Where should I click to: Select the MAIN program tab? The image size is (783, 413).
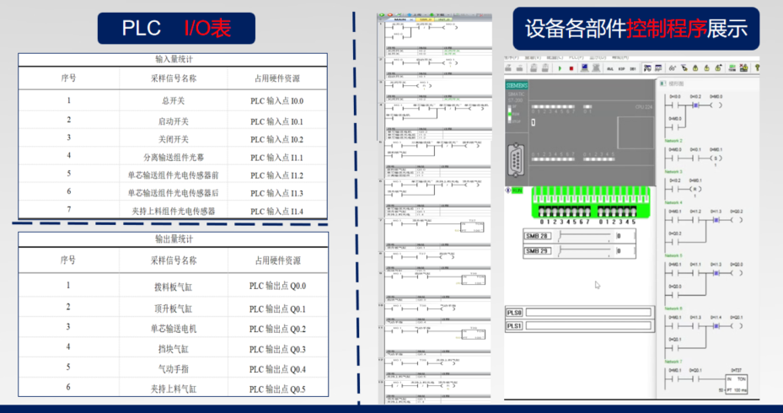coord(673,84)
